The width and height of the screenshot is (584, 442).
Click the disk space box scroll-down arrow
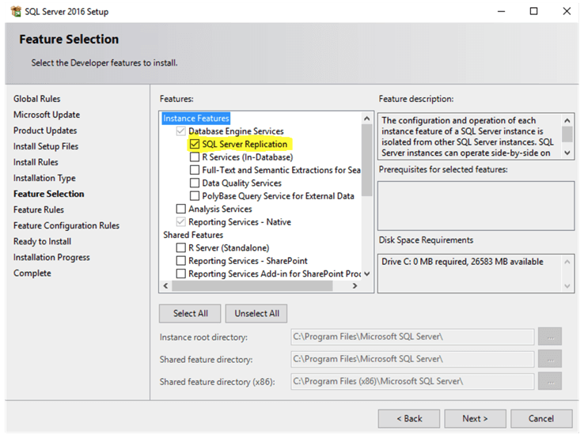click(x=567, y=285)
